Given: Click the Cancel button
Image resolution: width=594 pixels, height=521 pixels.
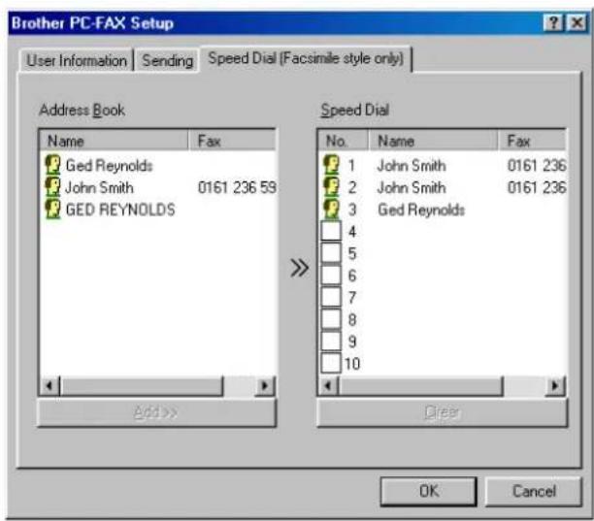Looking at the screenshot, I should point(534,492).
